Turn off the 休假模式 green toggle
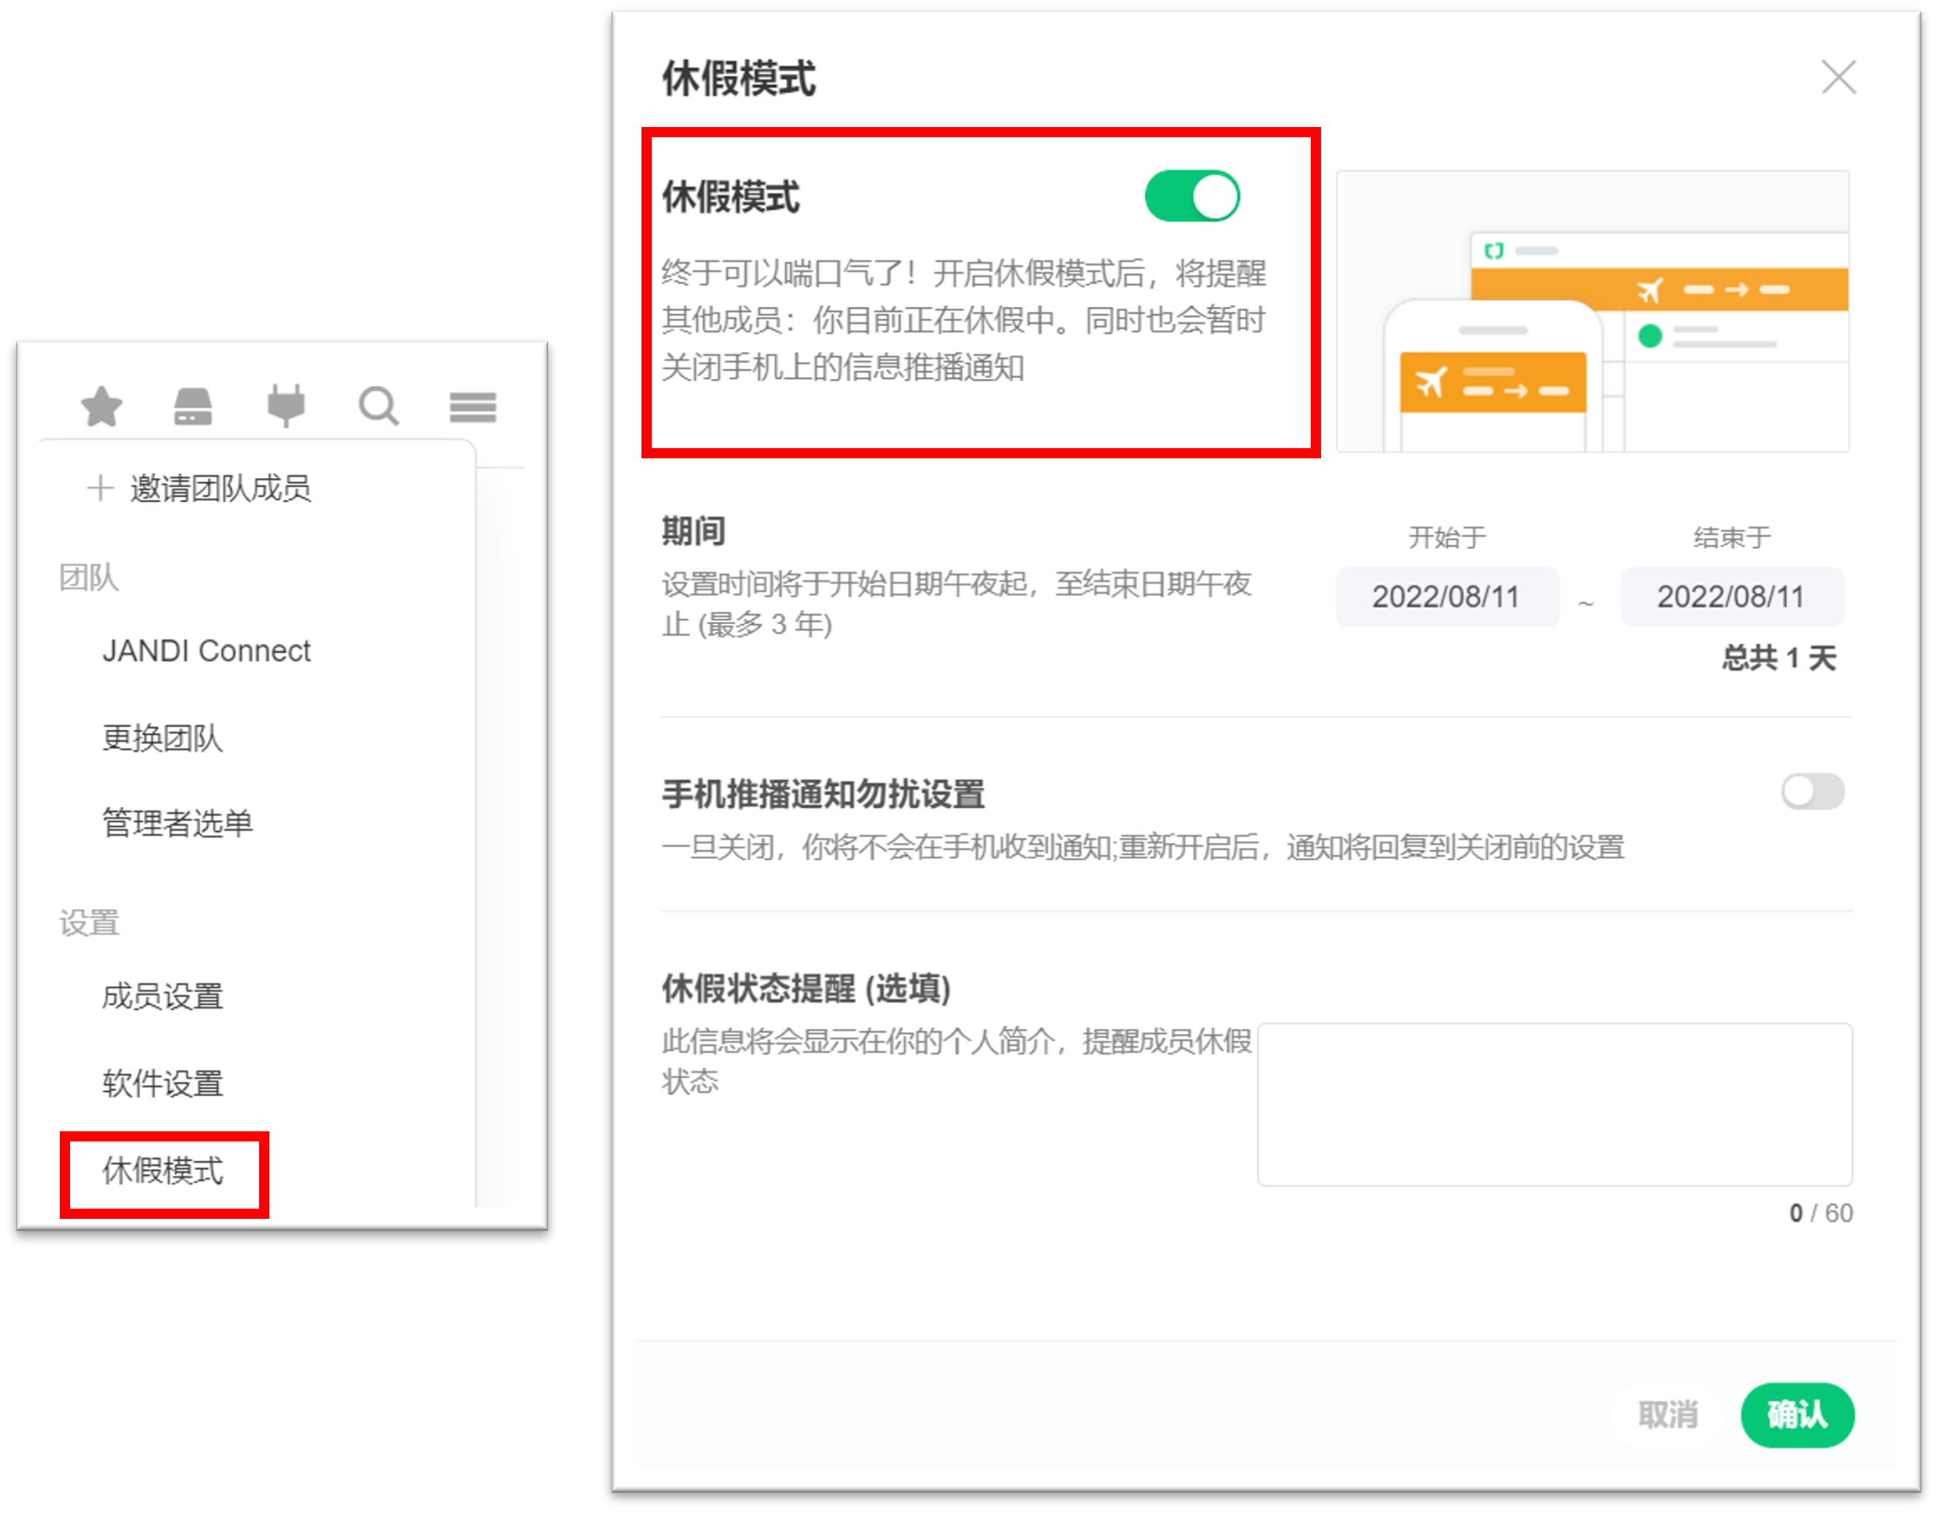 (1192, 196)
